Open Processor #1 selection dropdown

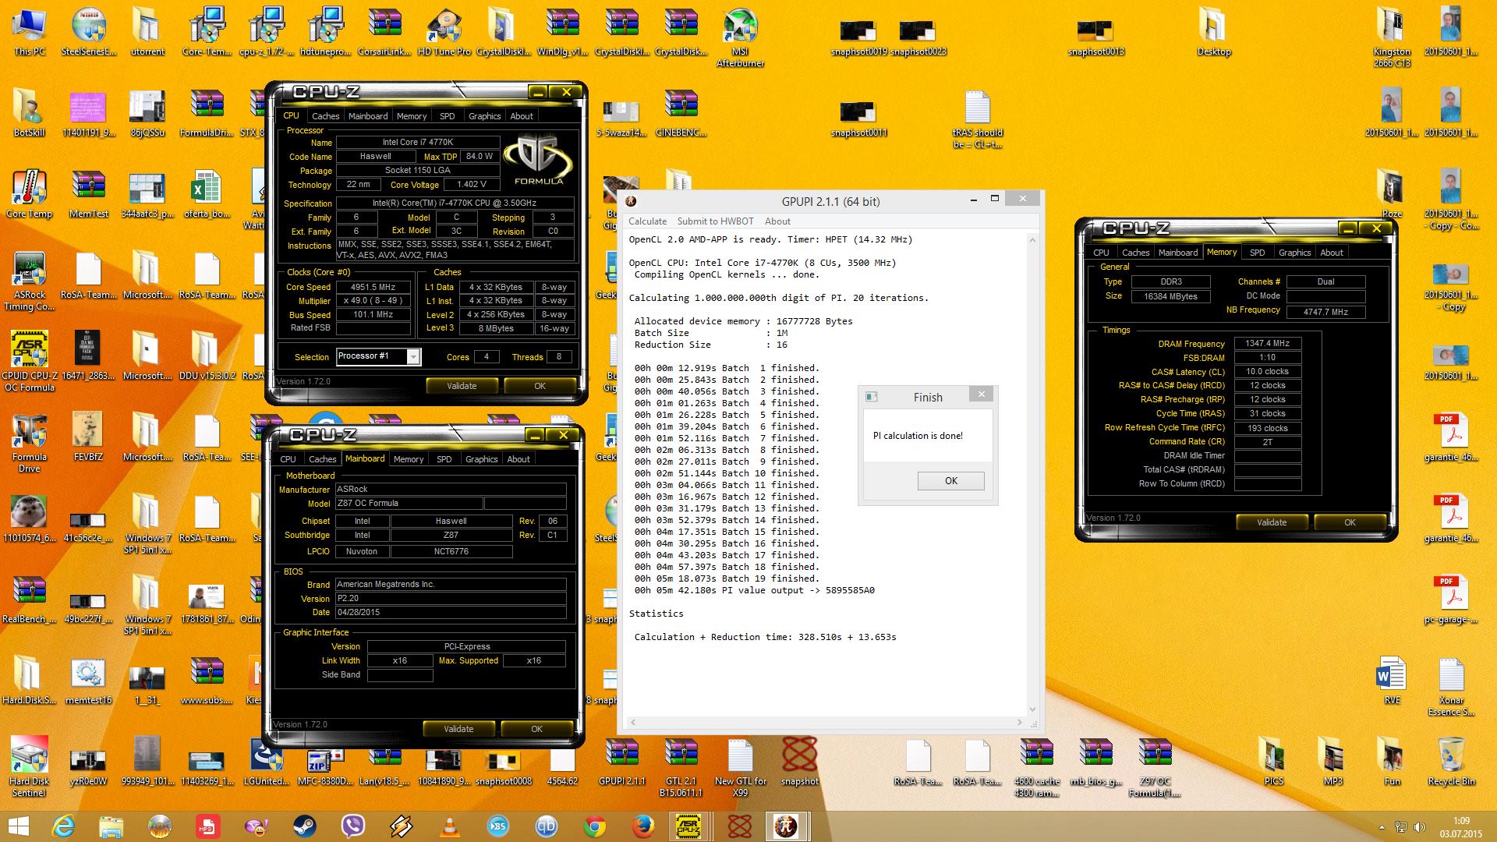(413, 357)
